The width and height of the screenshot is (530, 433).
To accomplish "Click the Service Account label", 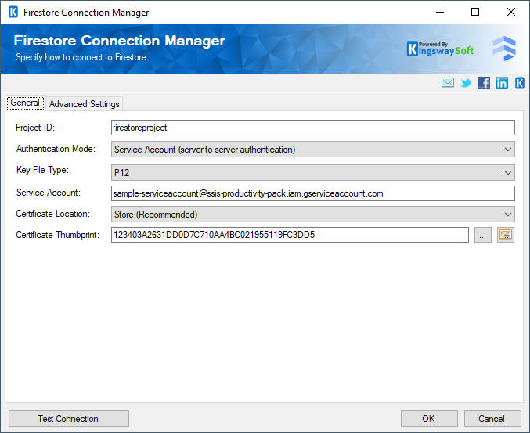I will 49,193.
